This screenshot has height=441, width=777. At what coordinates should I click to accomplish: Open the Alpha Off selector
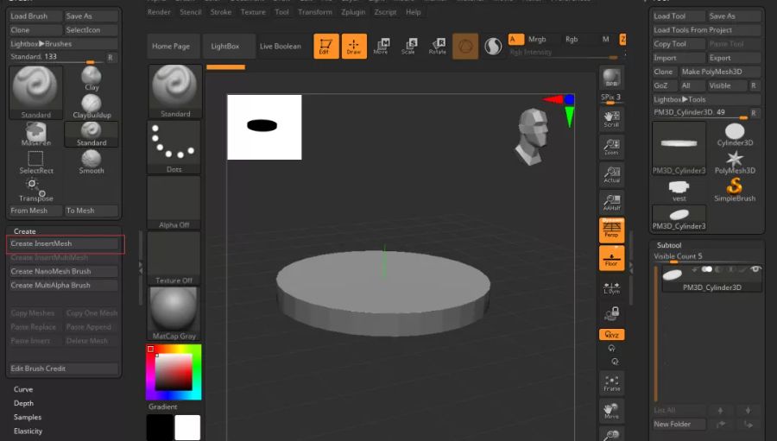coord(174,202)
